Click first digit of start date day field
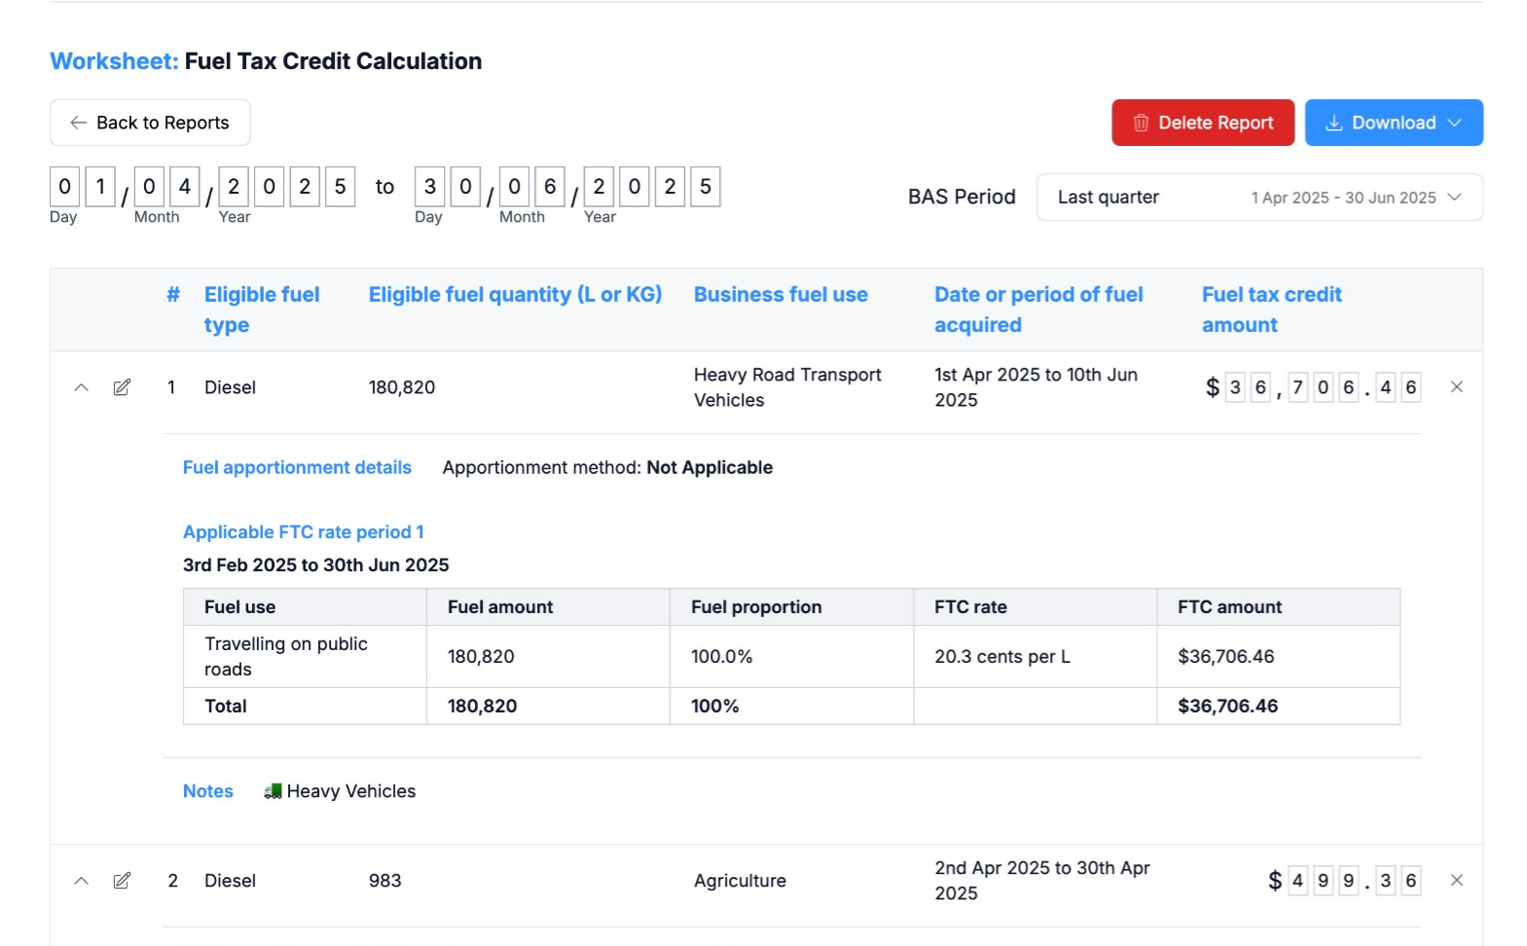 [65, 187]
